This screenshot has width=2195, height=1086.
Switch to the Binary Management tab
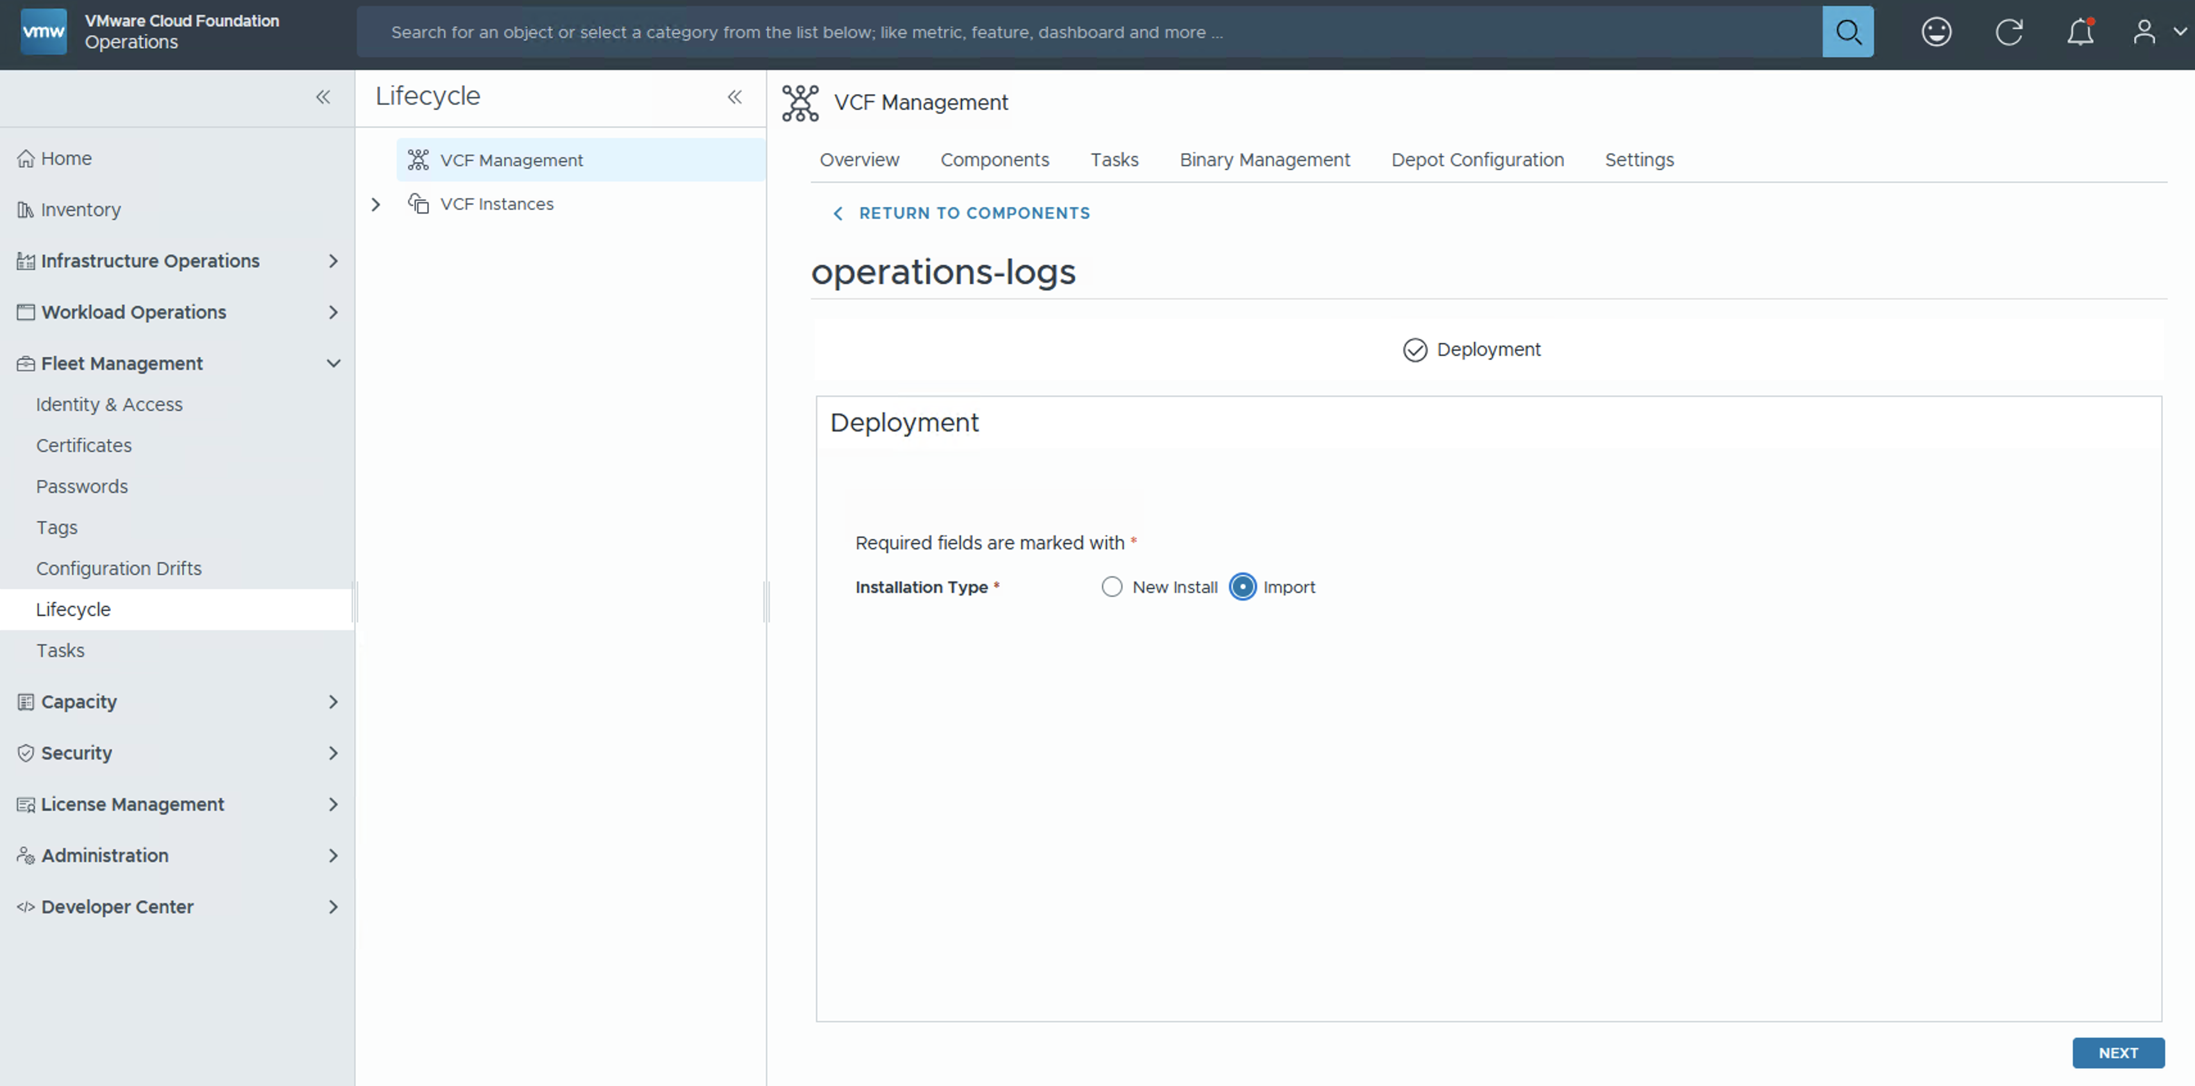click(x=1264, y=160)
